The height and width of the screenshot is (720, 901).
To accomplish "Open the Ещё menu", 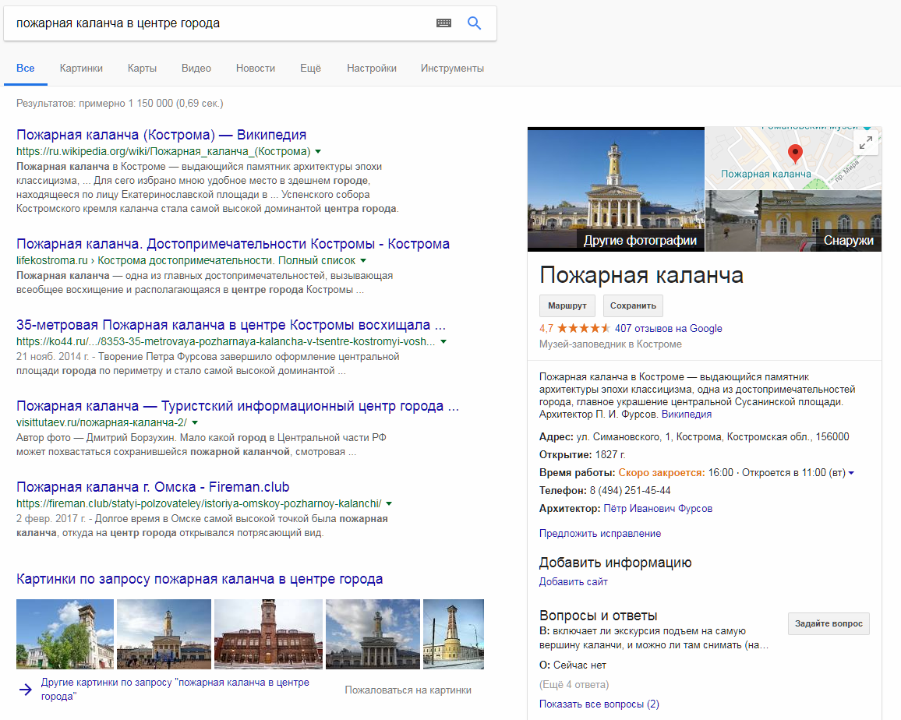I will 310,68.
